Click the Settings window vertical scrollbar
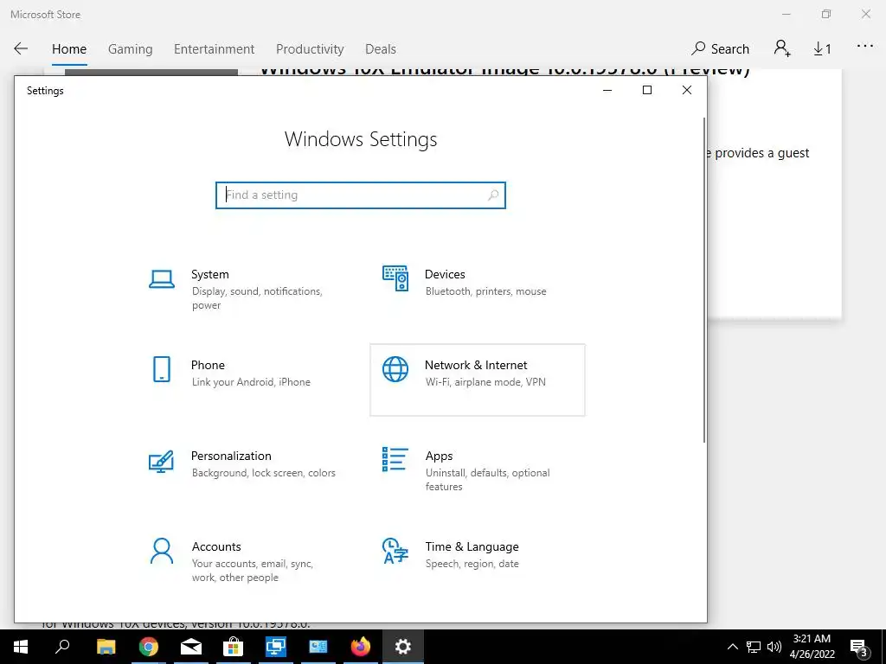886x664 pixels. 704,280
